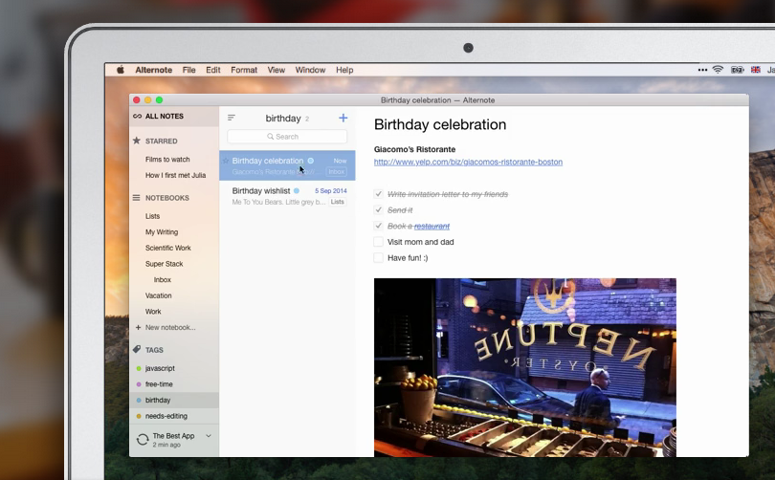Click the tag icon beside TAGS header
The image size is (775, 480).
(137, 350)
